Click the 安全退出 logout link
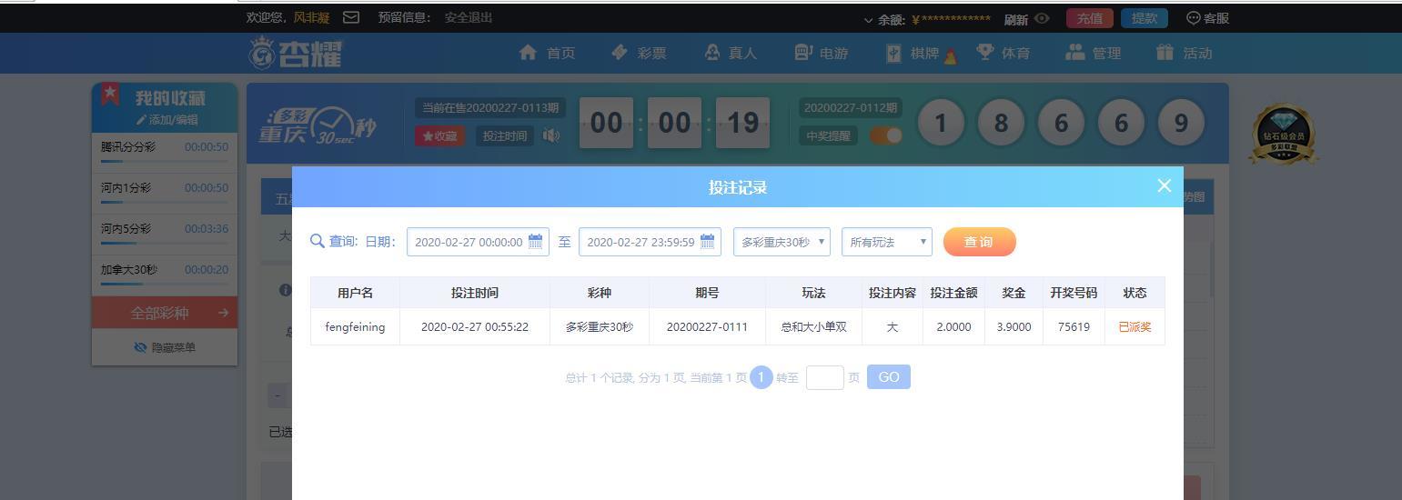 [469, 17]
